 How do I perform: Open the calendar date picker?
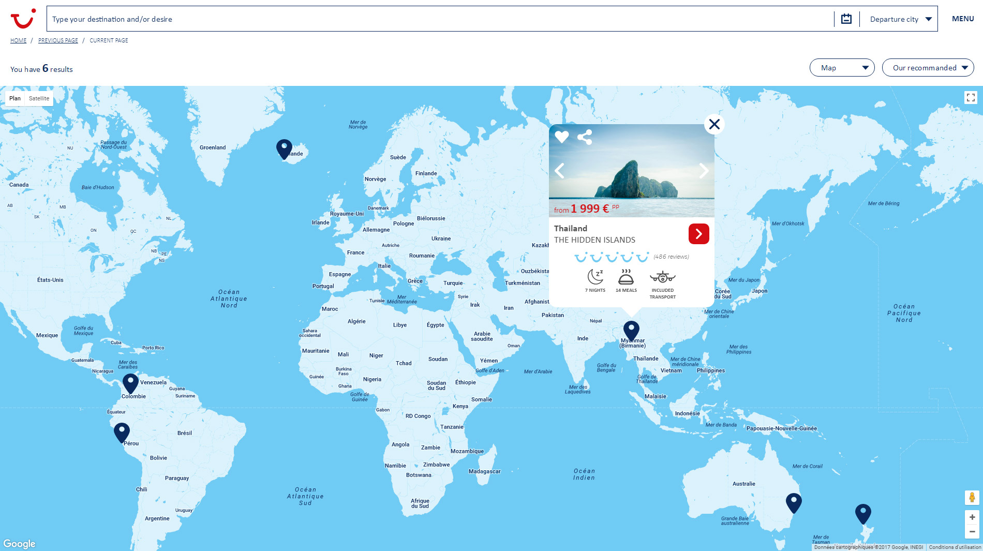(x=846, y=19)
